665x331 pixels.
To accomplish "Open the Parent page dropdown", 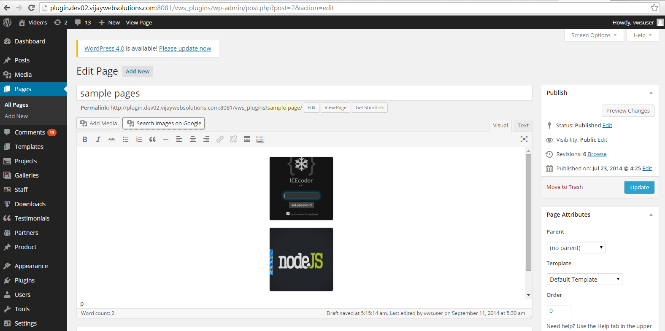I will 576,248.
